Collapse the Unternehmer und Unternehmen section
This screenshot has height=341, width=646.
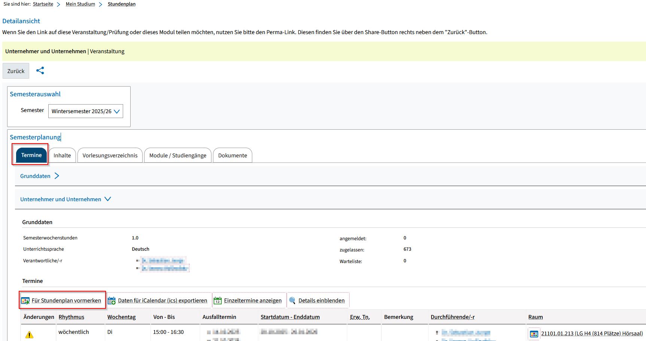click(108, 199)
